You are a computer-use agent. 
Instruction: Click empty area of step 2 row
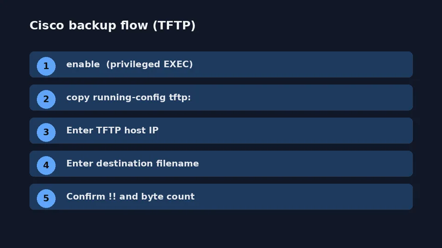(x=302, y=97)
